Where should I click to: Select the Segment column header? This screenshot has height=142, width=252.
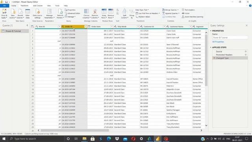point(200,26)
